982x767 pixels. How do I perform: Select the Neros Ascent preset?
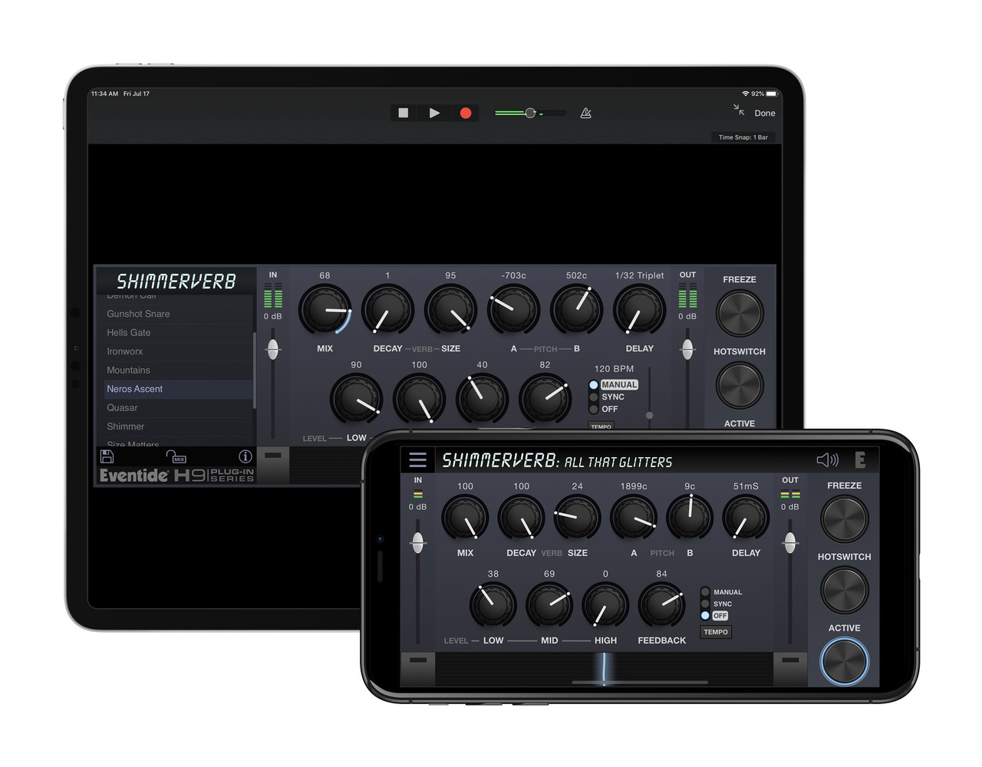point(134,389)
